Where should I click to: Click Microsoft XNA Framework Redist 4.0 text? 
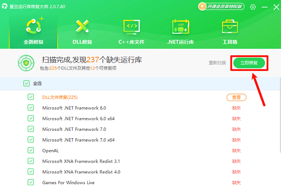click(x=81, y=172)
